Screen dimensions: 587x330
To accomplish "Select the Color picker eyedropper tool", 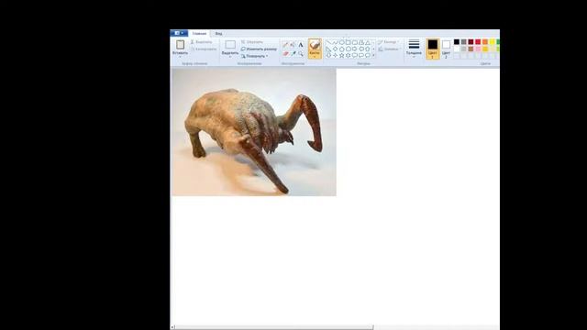I will [x=293, y=54].
